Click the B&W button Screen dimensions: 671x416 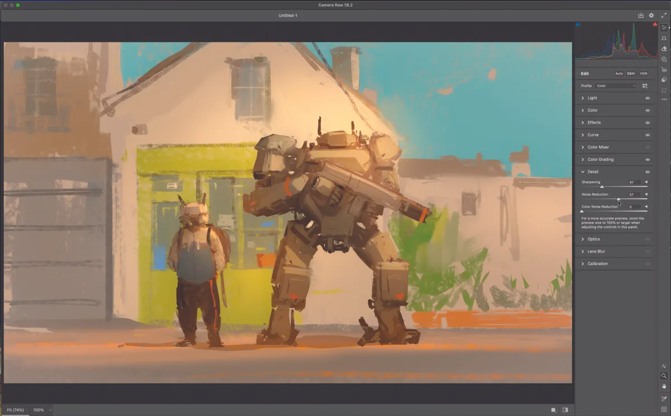[631, 73]
